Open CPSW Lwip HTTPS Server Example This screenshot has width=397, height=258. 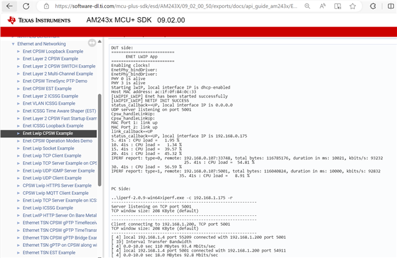point(57,185)
